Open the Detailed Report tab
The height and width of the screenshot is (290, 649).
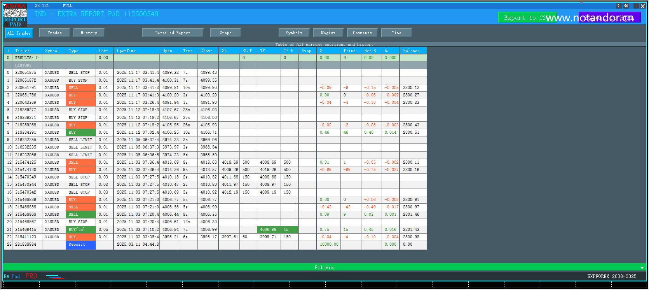173,33
